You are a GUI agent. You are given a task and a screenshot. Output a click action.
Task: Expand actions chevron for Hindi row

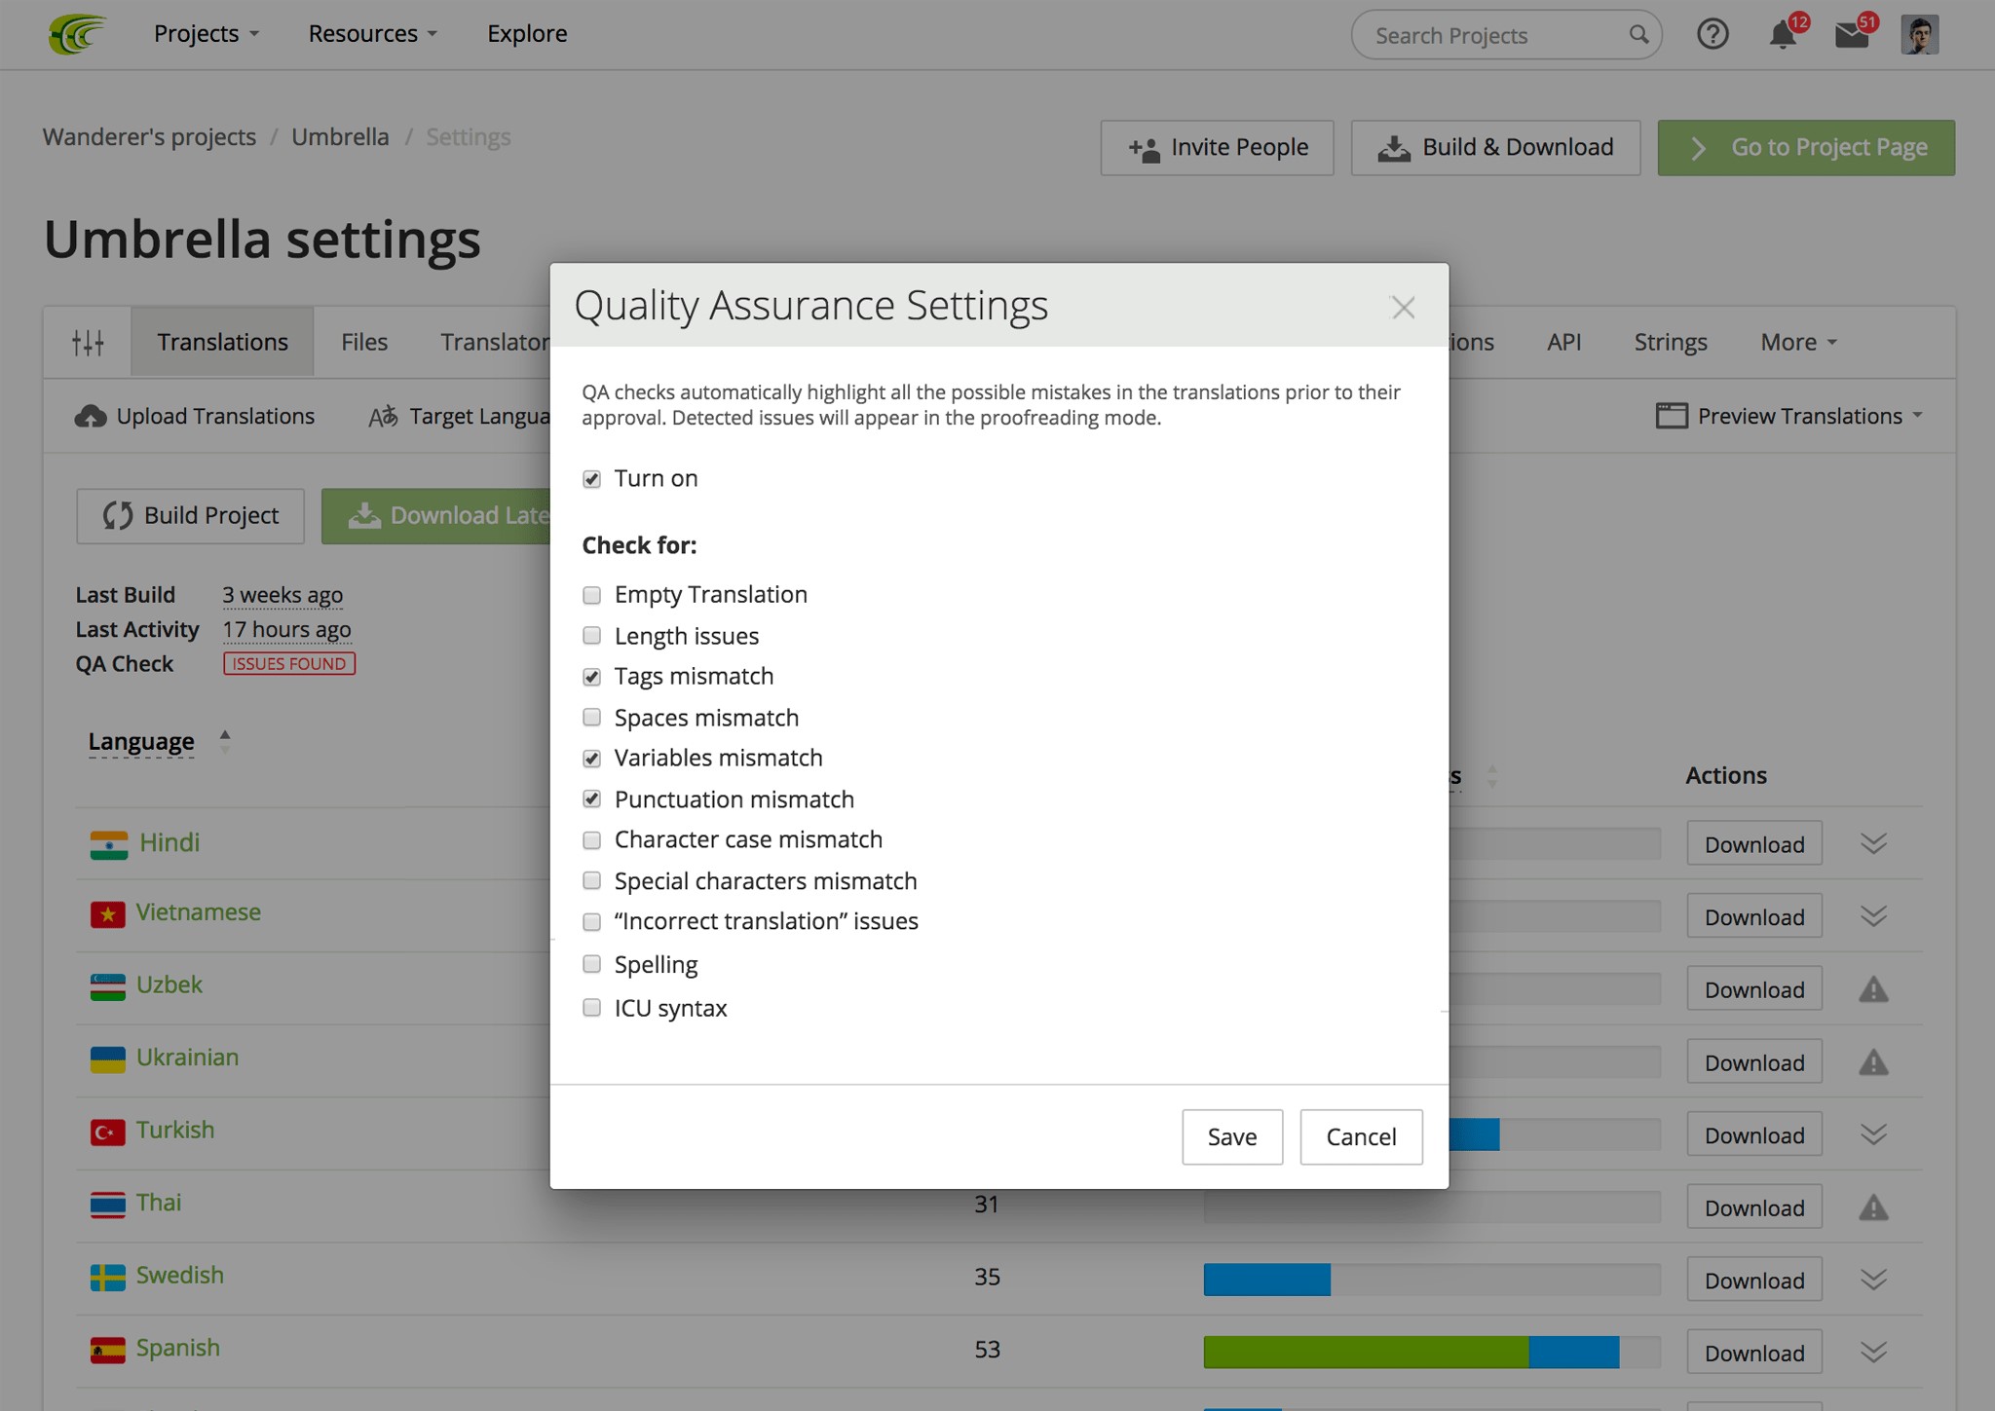point(1873,844)
